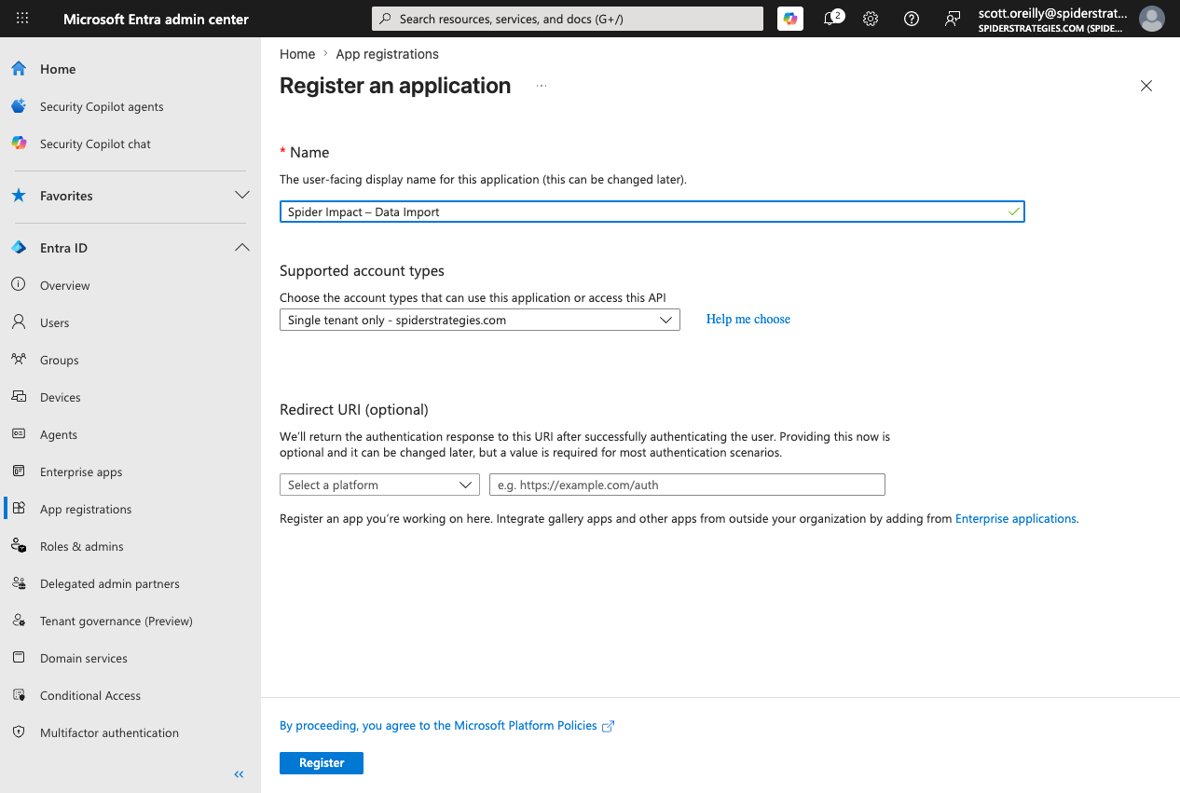This screenshot has width=1180, height=793.
Task: Click the Groups people icon
Action: pos(19,360)
